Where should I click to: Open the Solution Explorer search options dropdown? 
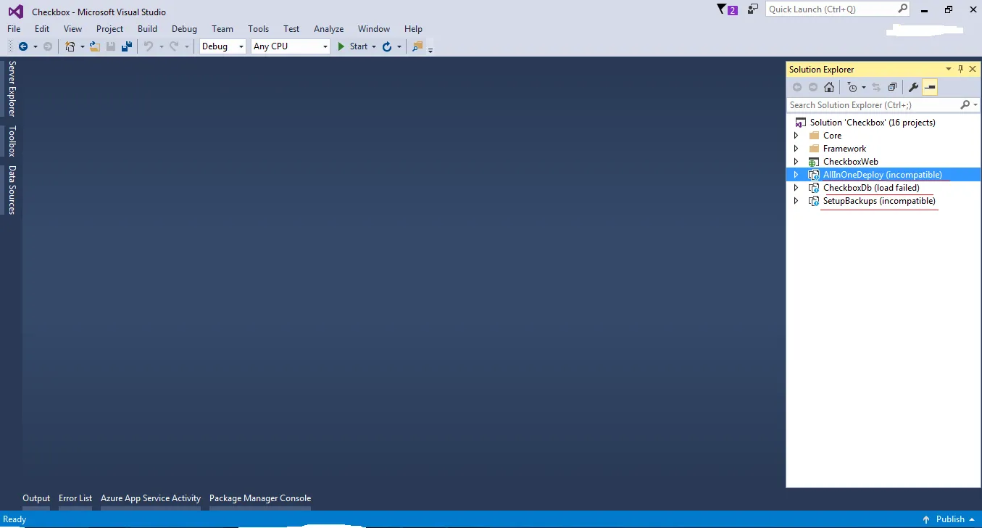(x=975, y=105)
